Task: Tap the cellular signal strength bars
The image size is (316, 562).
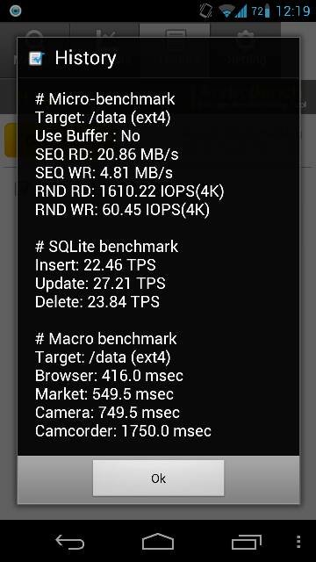Action: point(241,11)
